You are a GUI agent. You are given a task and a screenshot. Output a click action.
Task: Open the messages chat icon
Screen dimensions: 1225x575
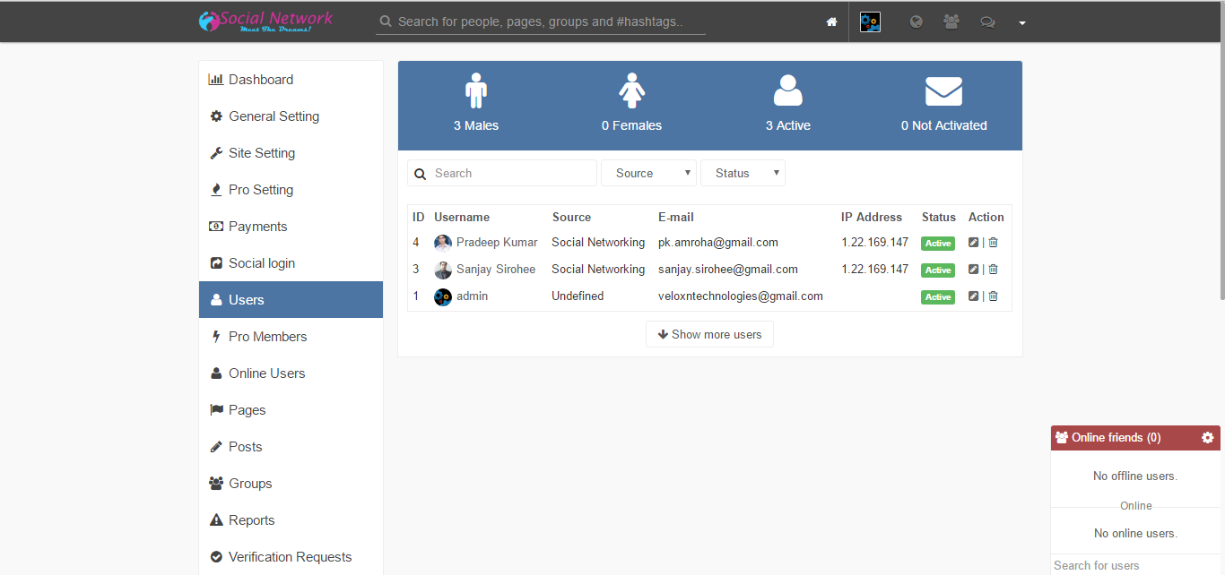click(987, 22)
